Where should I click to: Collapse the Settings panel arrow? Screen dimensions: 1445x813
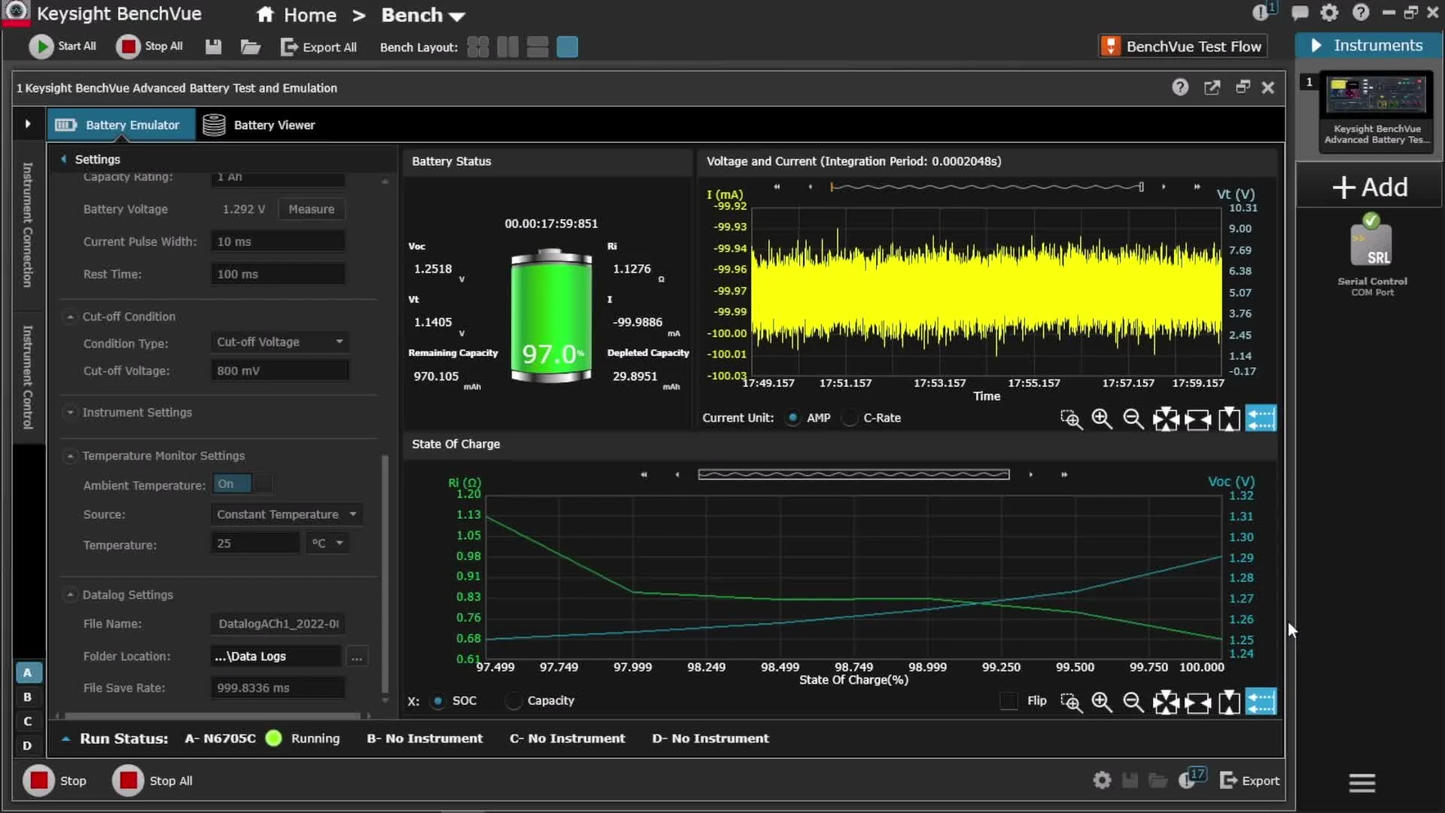tap(64, 159)
